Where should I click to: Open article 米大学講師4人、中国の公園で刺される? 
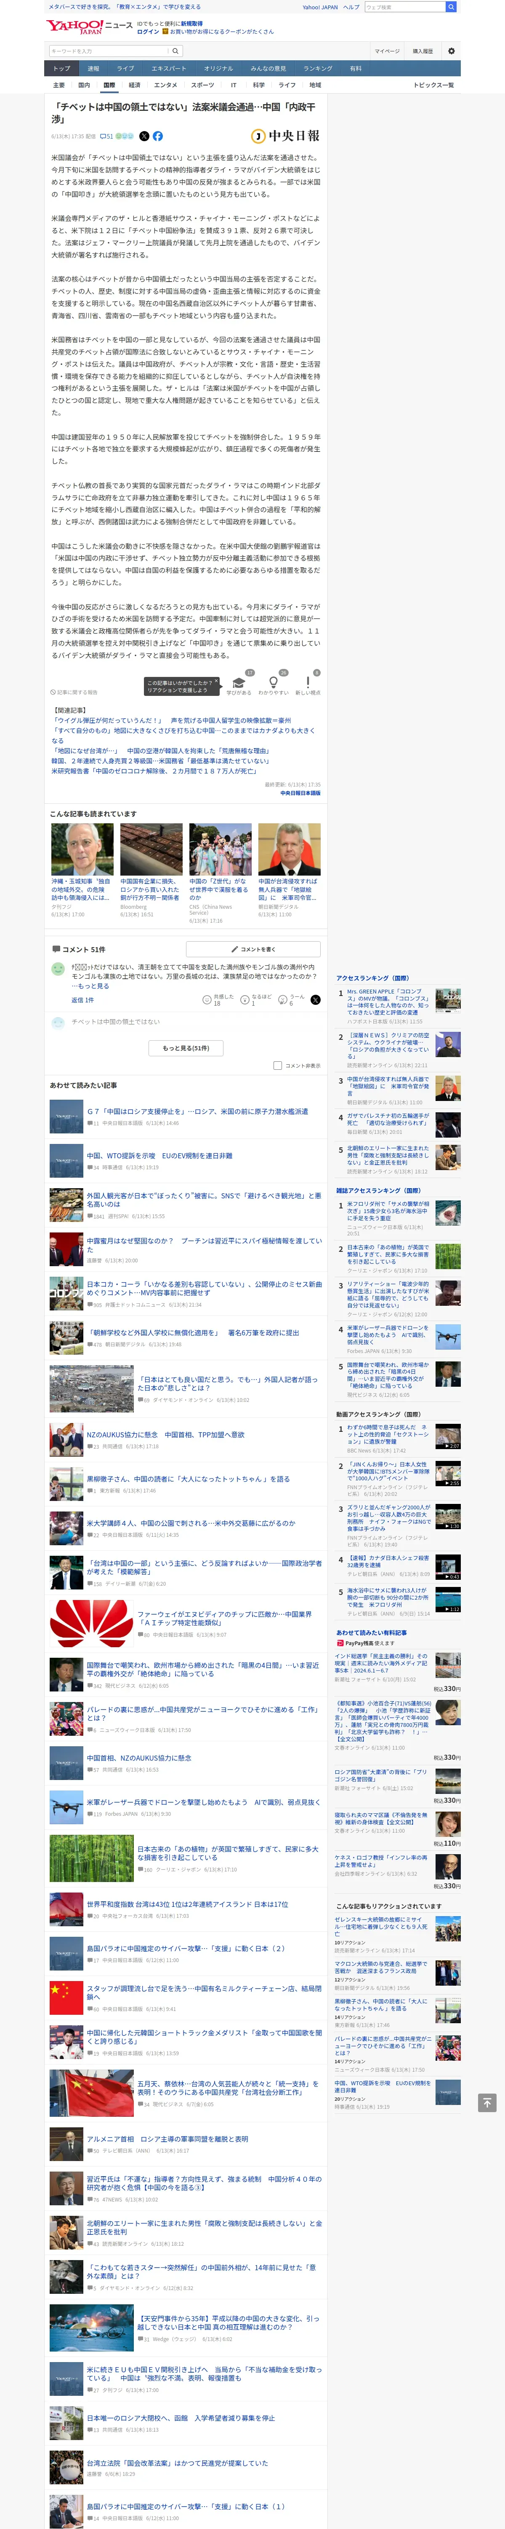[x=190, y=1524]
